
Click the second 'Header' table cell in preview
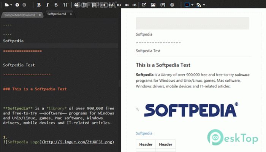tap(166, 144)
